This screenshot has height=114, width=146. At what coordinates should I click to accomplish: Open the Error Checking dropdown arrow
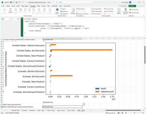115,11
